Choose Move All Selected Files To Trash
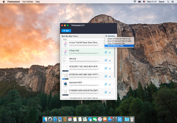This screenshot has width=177, height=123. tap(119, 41)
